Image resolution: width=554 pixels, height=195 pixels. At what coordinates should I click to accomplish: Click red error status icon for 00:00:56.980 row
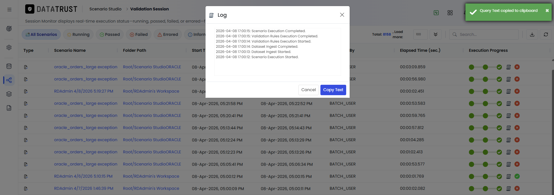tap(517, 79)
